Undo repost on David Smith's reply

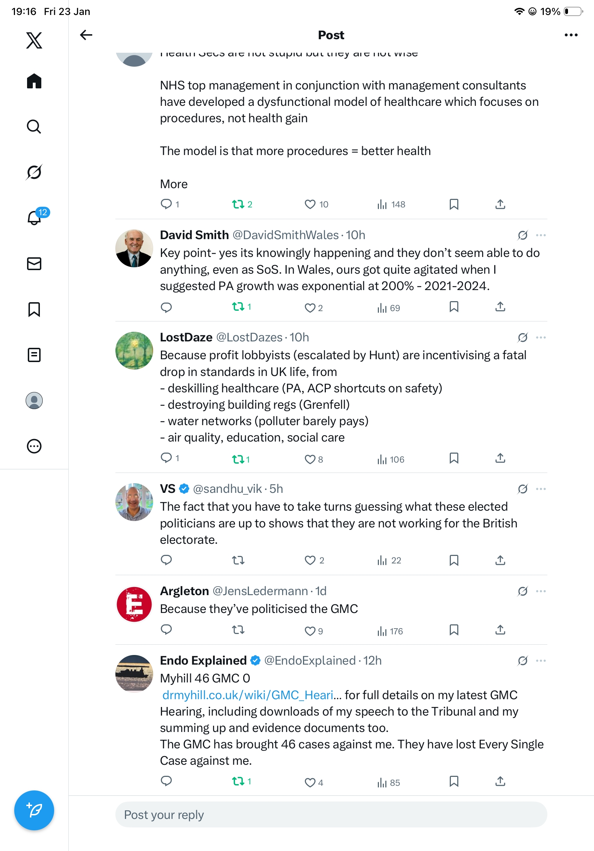tap(238, 307)
